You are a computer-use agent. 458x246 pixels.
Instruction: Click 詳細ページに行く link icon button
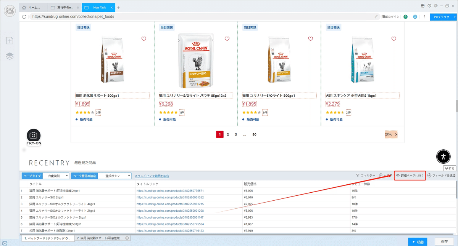410,176
